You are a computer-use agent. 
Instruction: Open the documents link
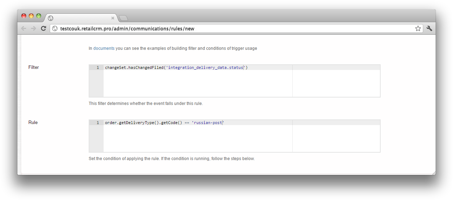(104, 48)
